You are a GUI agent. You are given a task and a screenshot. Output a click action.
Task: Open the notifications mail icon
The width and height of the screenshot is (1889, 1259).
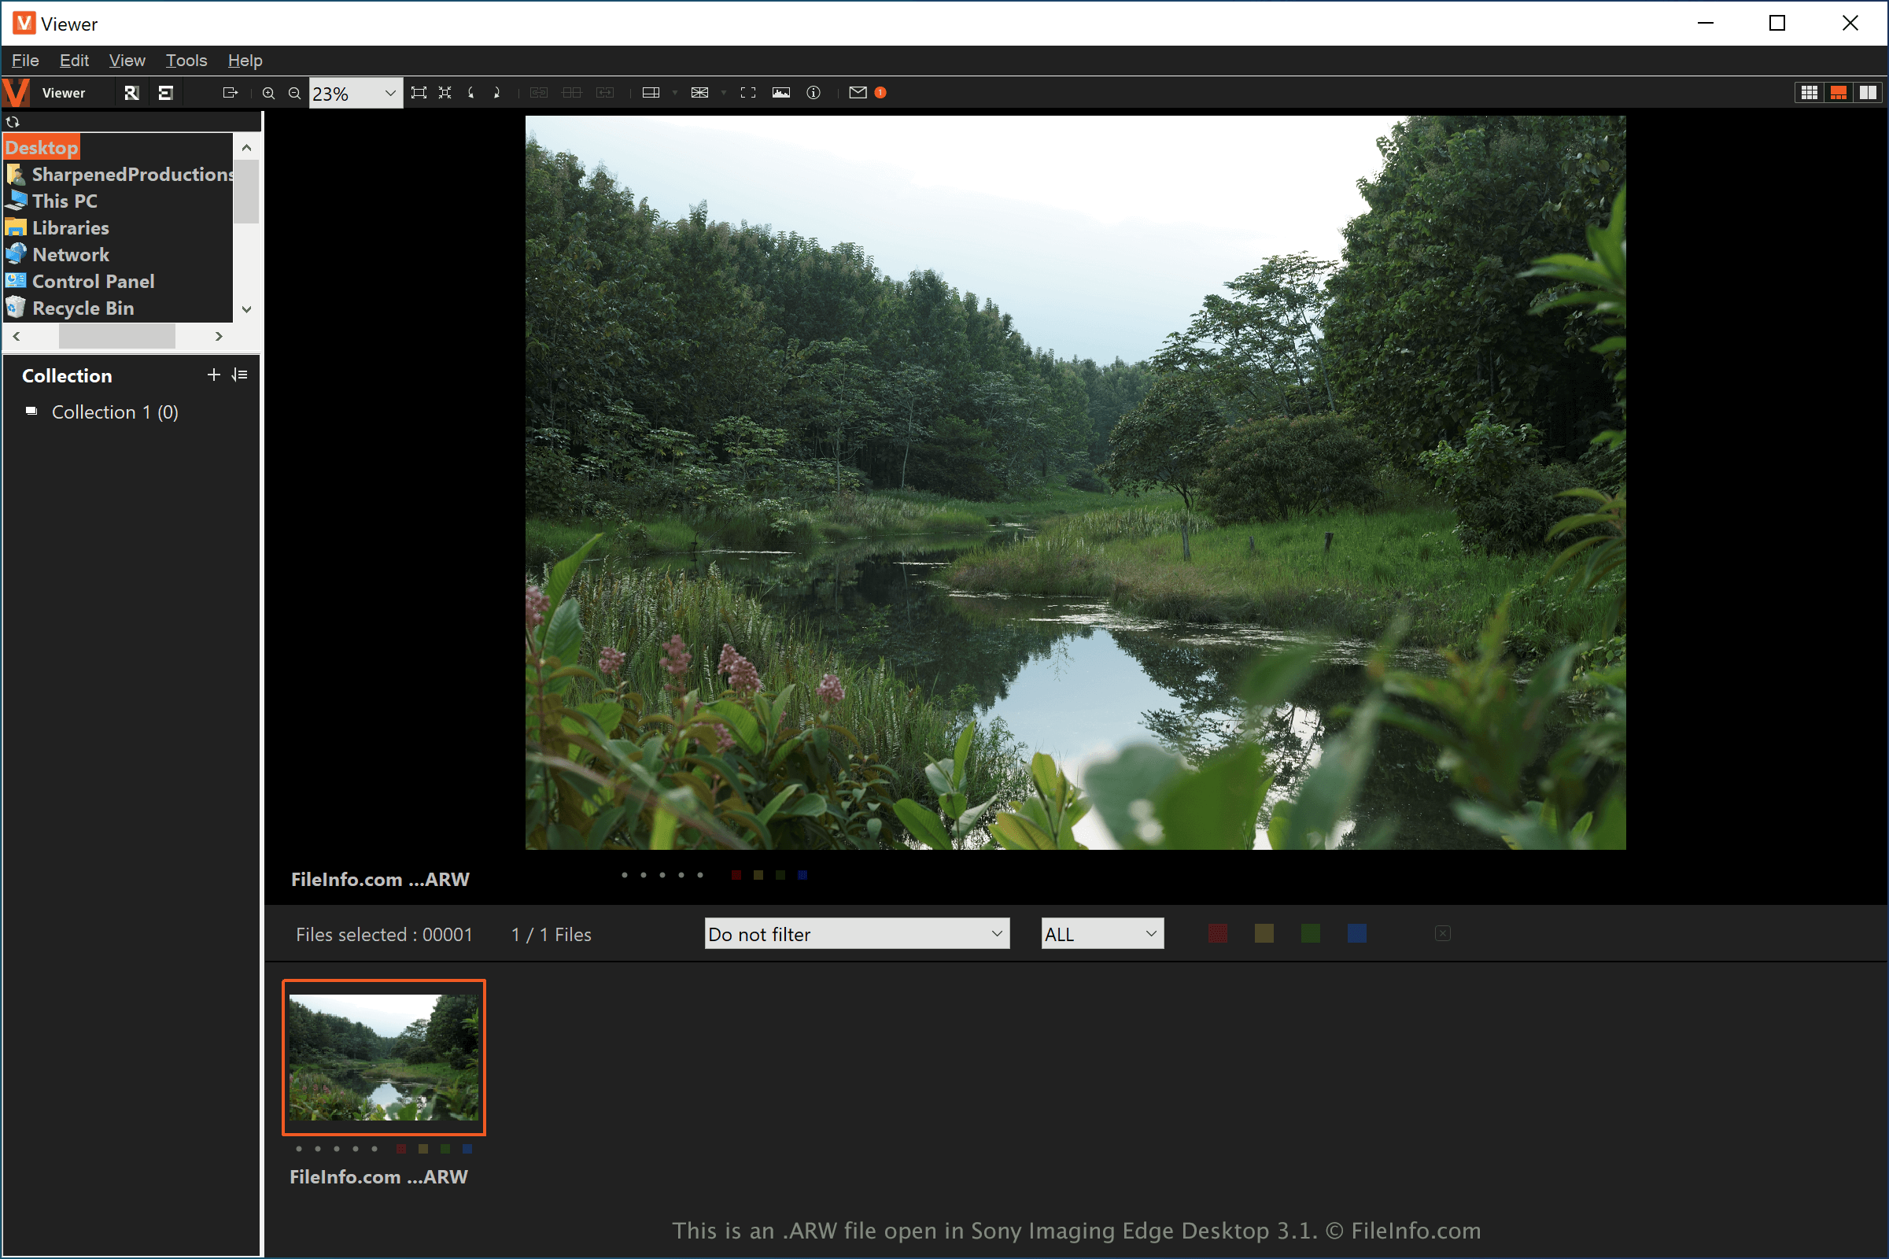tap(858, 93)
